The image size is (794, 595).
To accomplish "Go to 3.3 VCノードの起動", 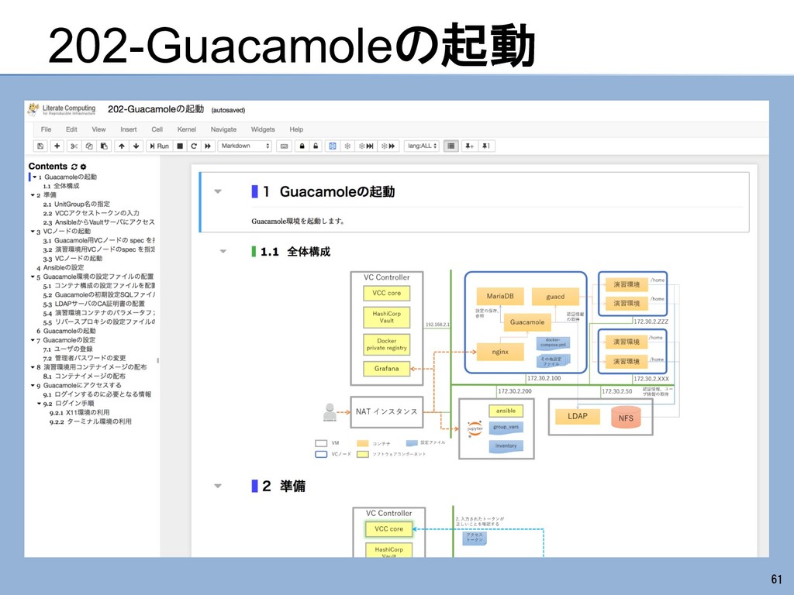I will tap(73, 259).
